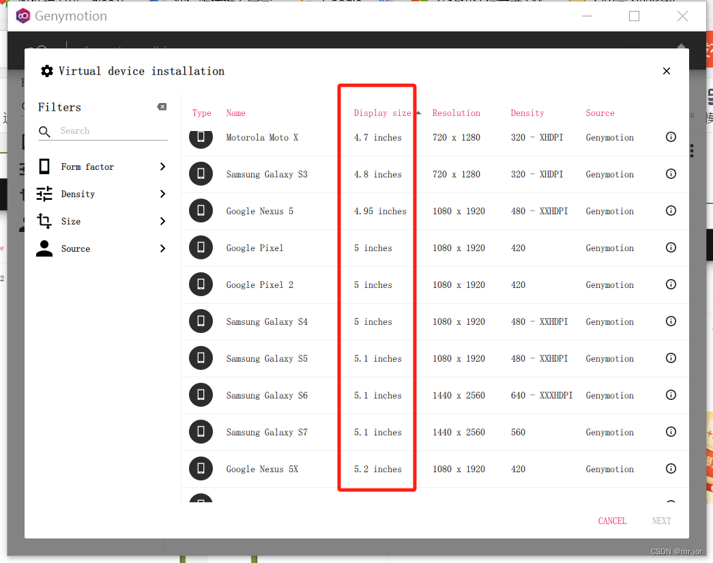Click the Motorola Moto X resolution 720 x 1280
The width and height of the screenshot is (713, 563).
[456, 137]
